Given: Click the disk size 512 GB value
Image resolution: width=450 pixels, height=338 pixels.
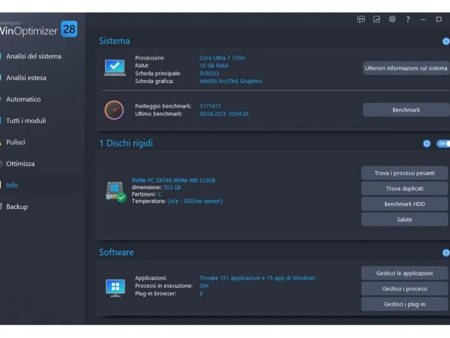Looking at the screenshot, I should (172, 188).
